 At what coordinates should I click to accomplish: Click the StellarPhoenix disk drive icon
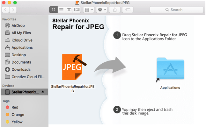7,92
